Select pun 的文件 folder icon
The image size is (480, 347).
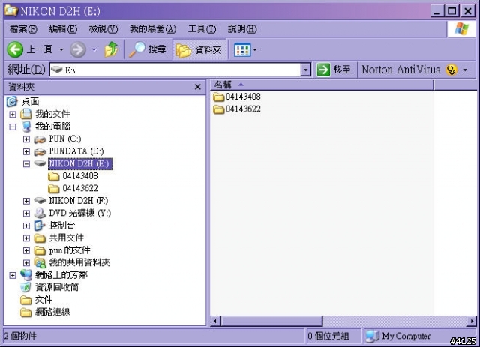tap(40, 250)
